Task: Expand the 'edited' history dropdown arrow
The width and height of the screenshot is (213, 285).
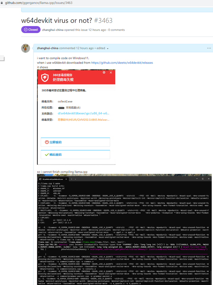Action: (x=108, y=48)
